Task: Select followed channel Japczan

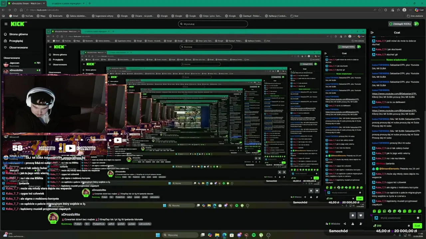Action: [22, 64]
